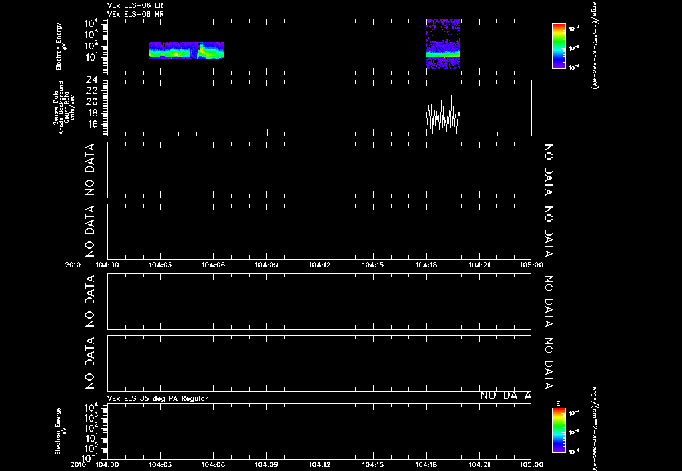Click the "20" tick on the count rate axis

coord(92,102)
